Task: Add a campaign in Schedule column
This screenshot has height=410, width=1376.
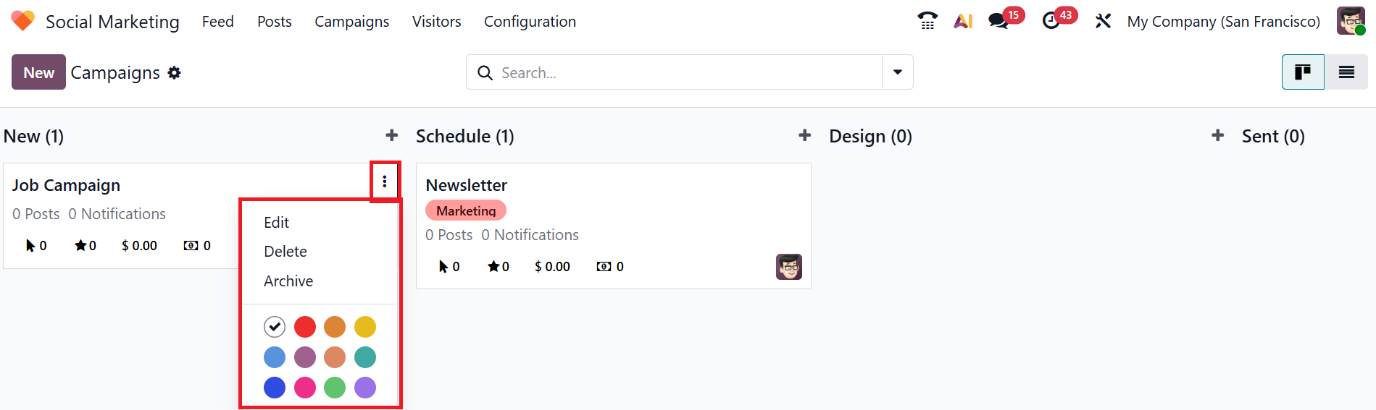Action: 804,135
